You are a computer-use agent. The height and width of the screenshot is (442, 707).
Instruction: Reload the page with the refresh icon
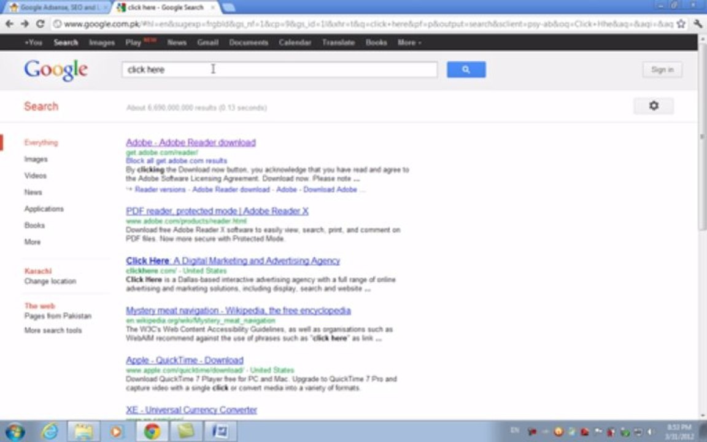(x=40, y=24)
